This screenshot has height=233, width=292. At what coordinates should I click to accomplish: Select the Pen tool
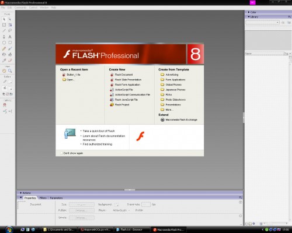click(x=4, y=37)
